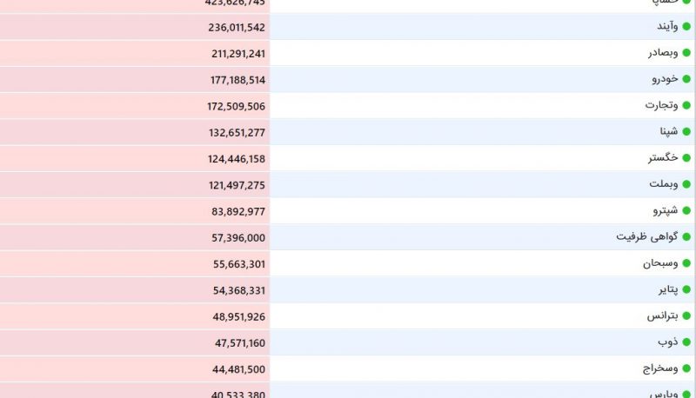696x398 pixels.
Task: Open the ذوب symbol link
Action: 668,342
